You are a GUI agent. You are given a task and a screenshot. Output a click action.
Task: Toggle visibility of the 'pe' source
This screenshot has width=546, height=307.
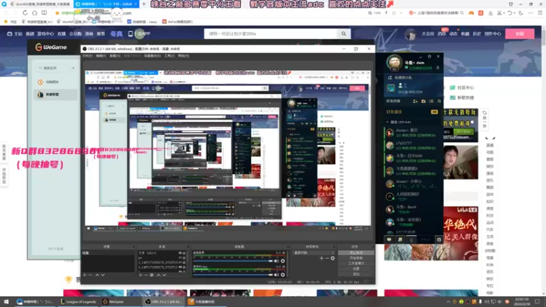tap(180, 258)
